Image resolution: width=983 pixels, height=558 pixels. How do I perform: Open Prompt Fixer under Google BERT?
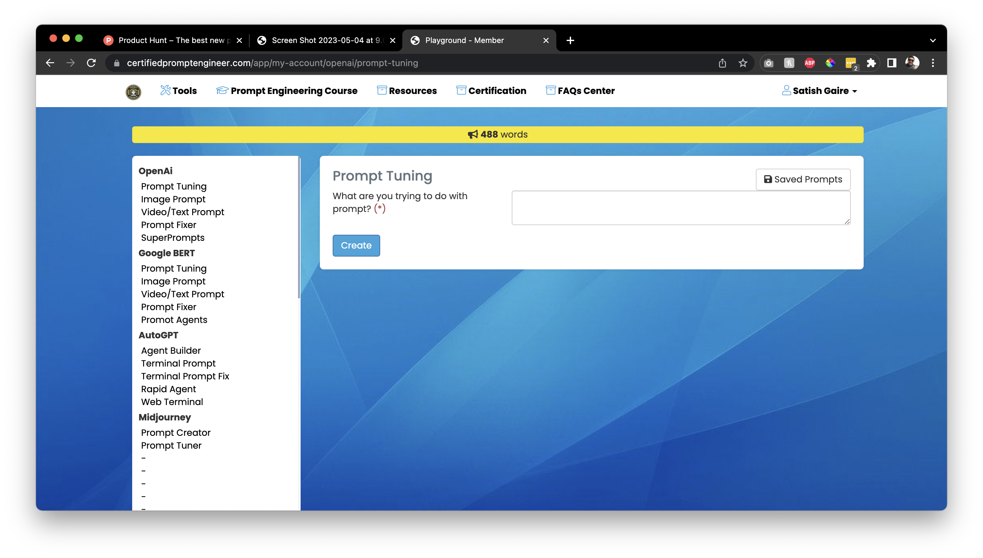[x=168, y=307]
